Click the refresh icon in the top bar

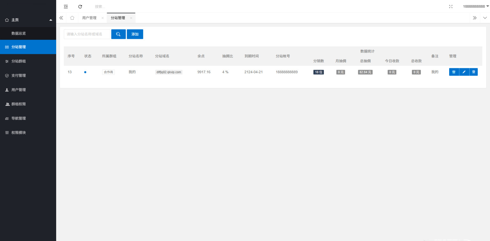click(80, 6)
